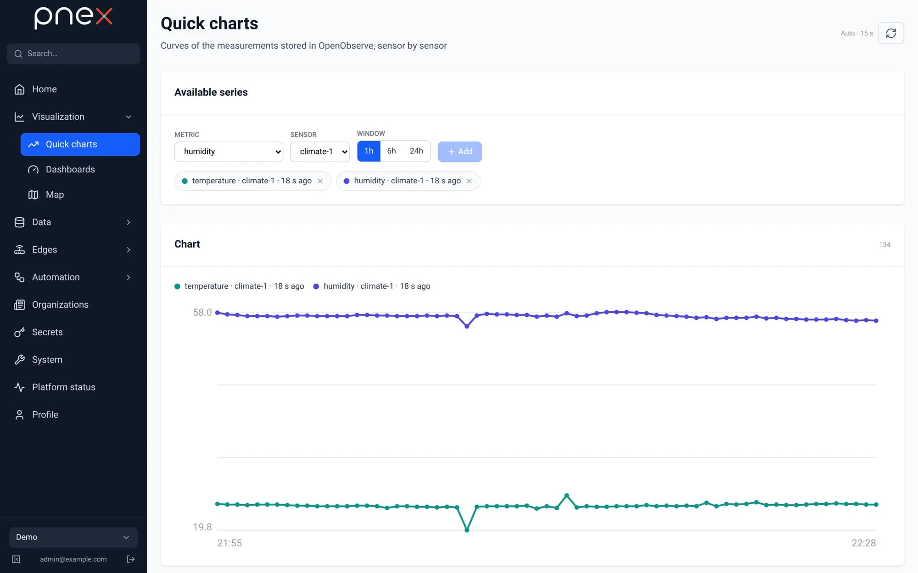Image resolution: width=918 pixels, height=573 pixels.
Task: Click the Platform status pulse icon
Action: tap(19, 387)
